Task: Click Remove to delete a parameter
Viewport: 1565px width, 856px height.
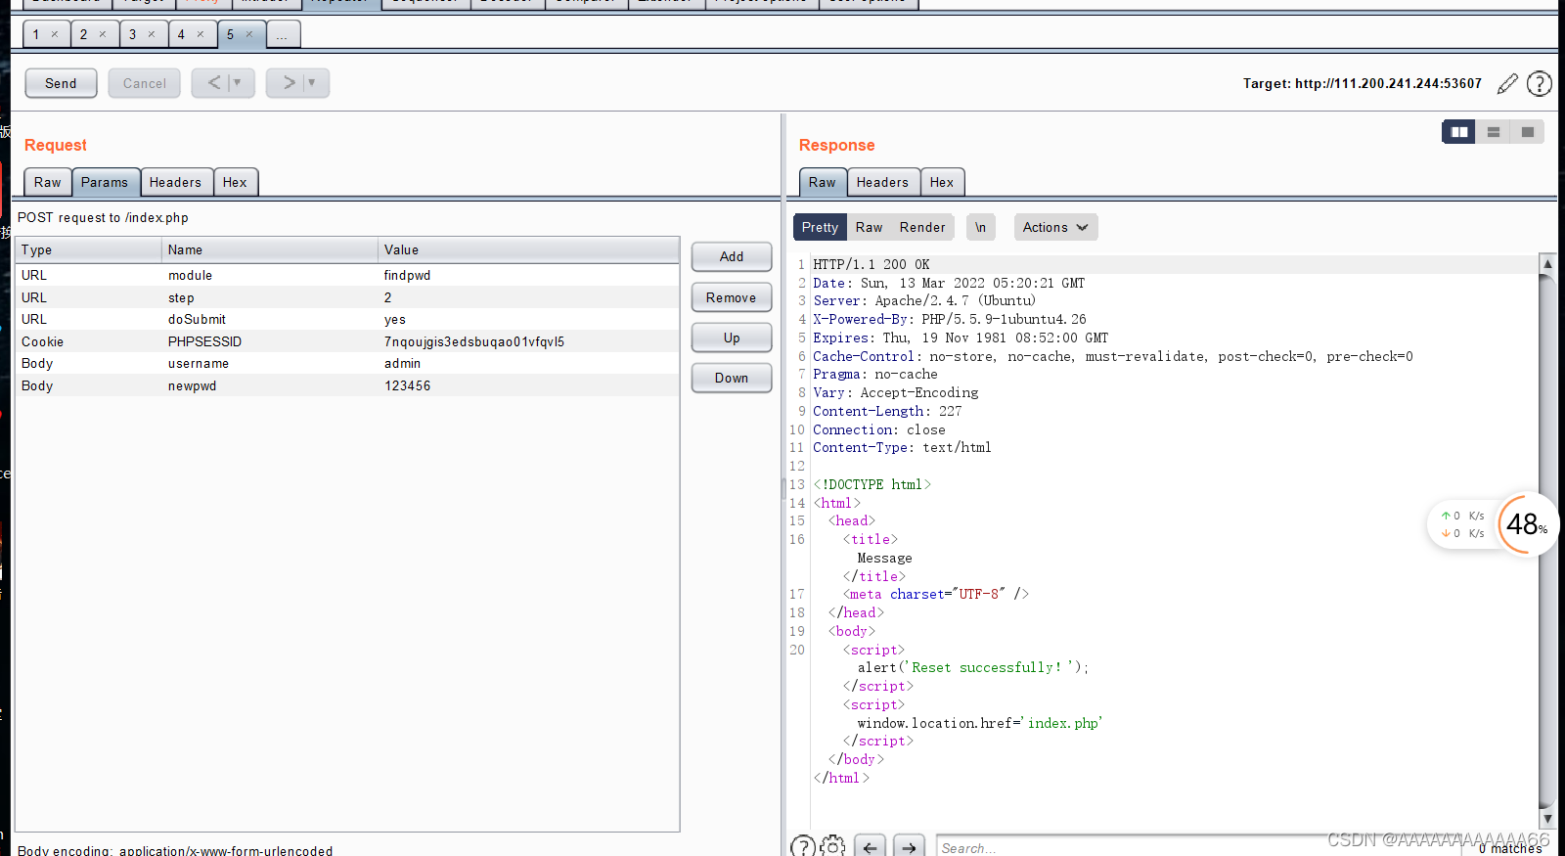Action: click(732, 297)
